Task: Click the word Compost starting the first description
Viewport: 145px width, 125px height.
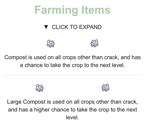Action: pyautogui.click(x=16, y=57)
